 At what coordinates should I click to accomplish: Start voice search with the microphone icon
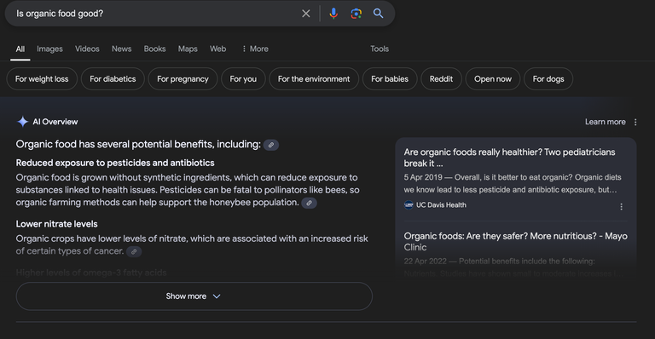tap(333, 14)
